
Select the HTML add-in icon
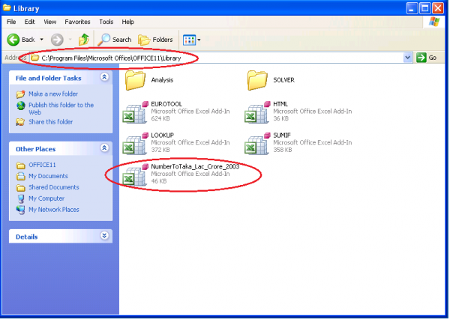click(x=257, y=112)
